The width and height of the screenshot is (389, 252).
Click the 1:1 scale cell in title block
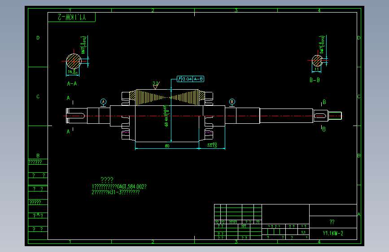pos(303,232)
